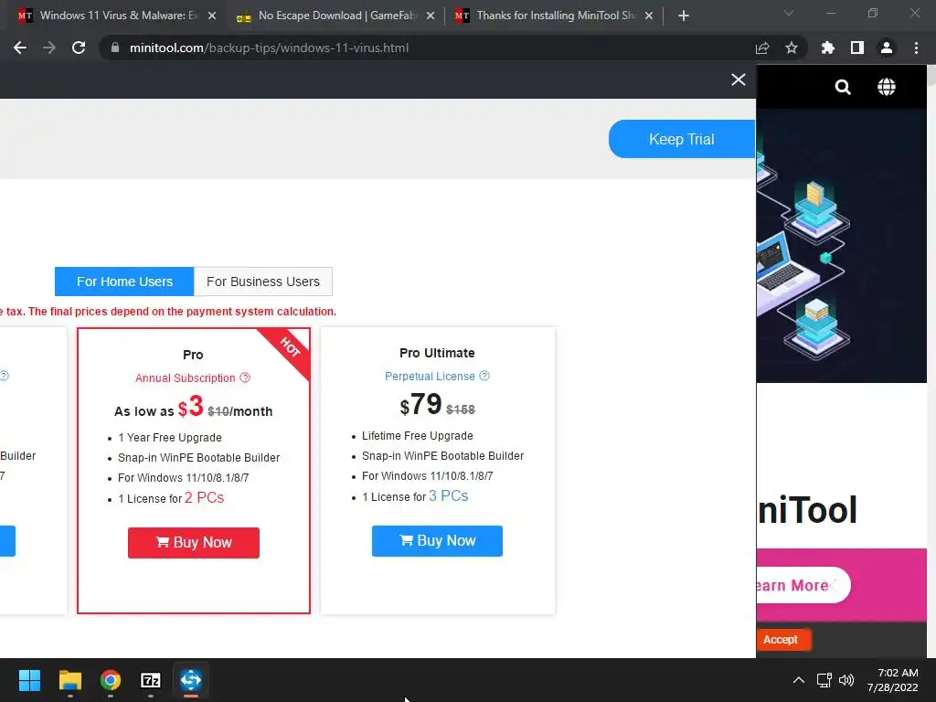Toggle the Chrome side panel
The height and width of the screenshot is (702, 936).
click(857, 48)
